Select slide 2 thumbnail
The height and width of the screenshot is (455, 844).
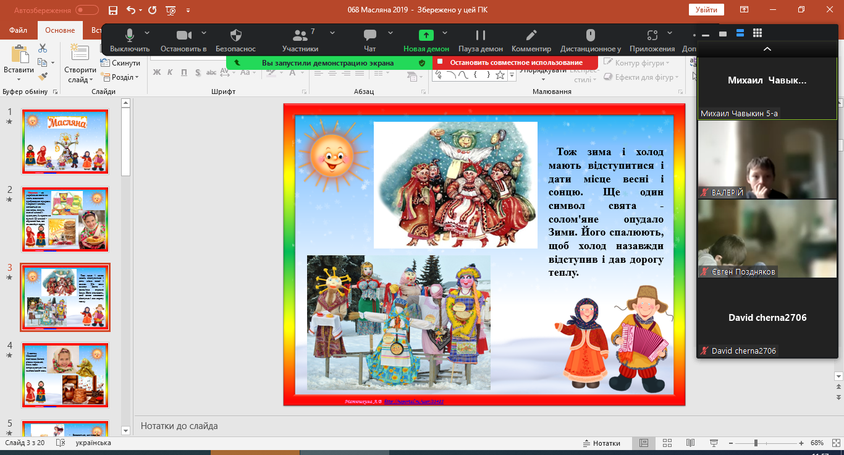tap(65, 219)
